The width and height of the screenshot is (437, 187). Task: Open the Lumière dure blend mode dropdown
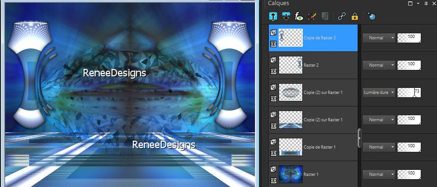pos(379,92)
